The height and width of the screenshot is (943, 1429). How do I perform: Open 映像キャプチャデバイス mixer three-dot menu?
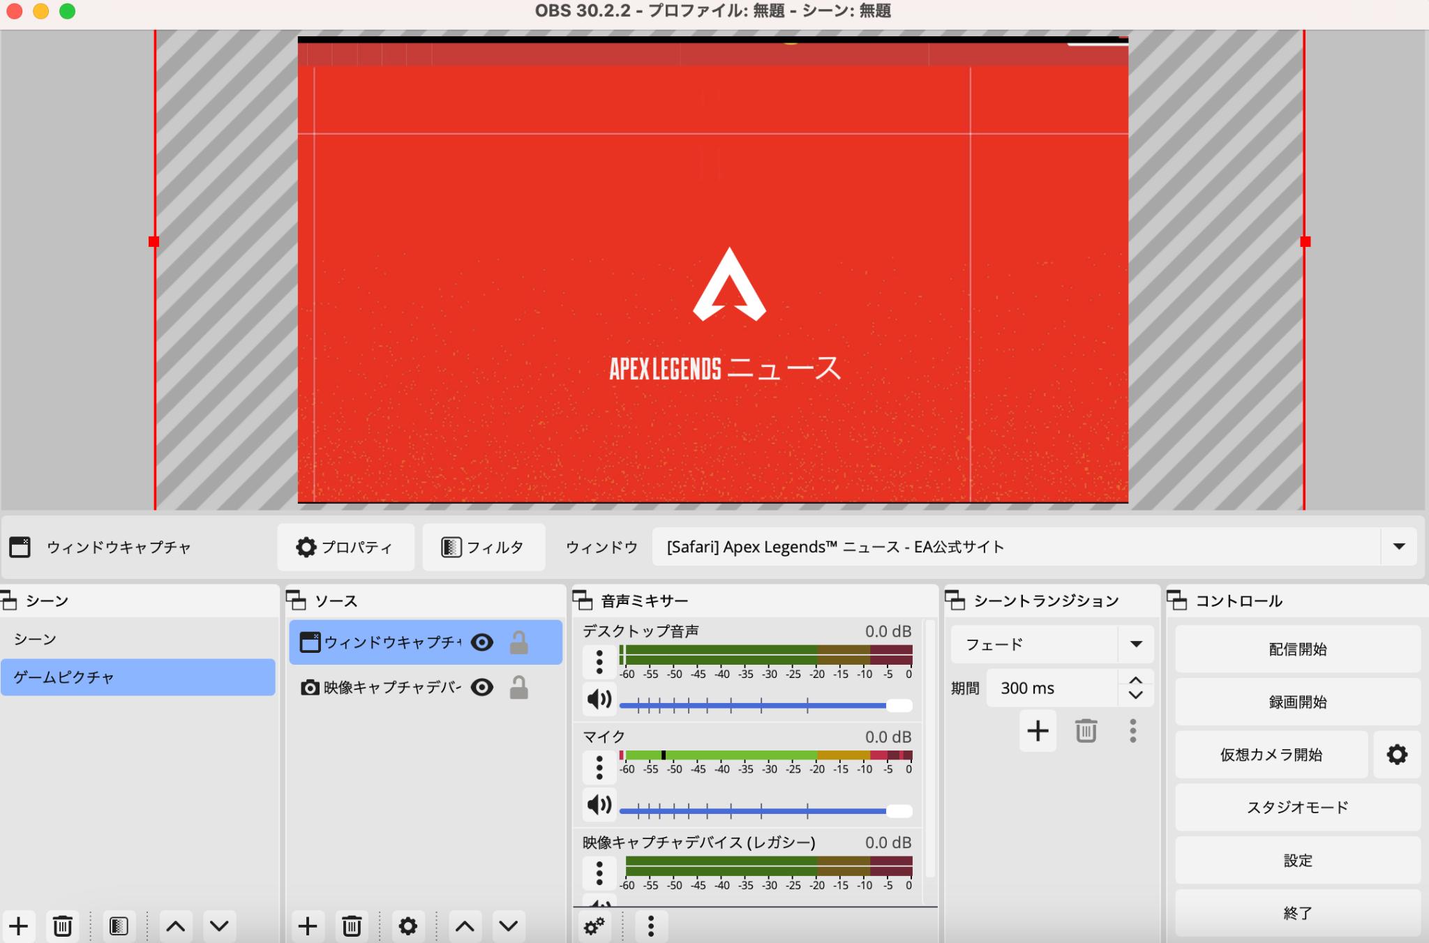(599, 873)
